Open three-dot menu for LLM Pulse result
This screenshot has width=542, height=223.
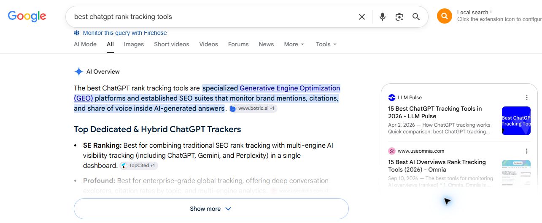click(527, 98)
